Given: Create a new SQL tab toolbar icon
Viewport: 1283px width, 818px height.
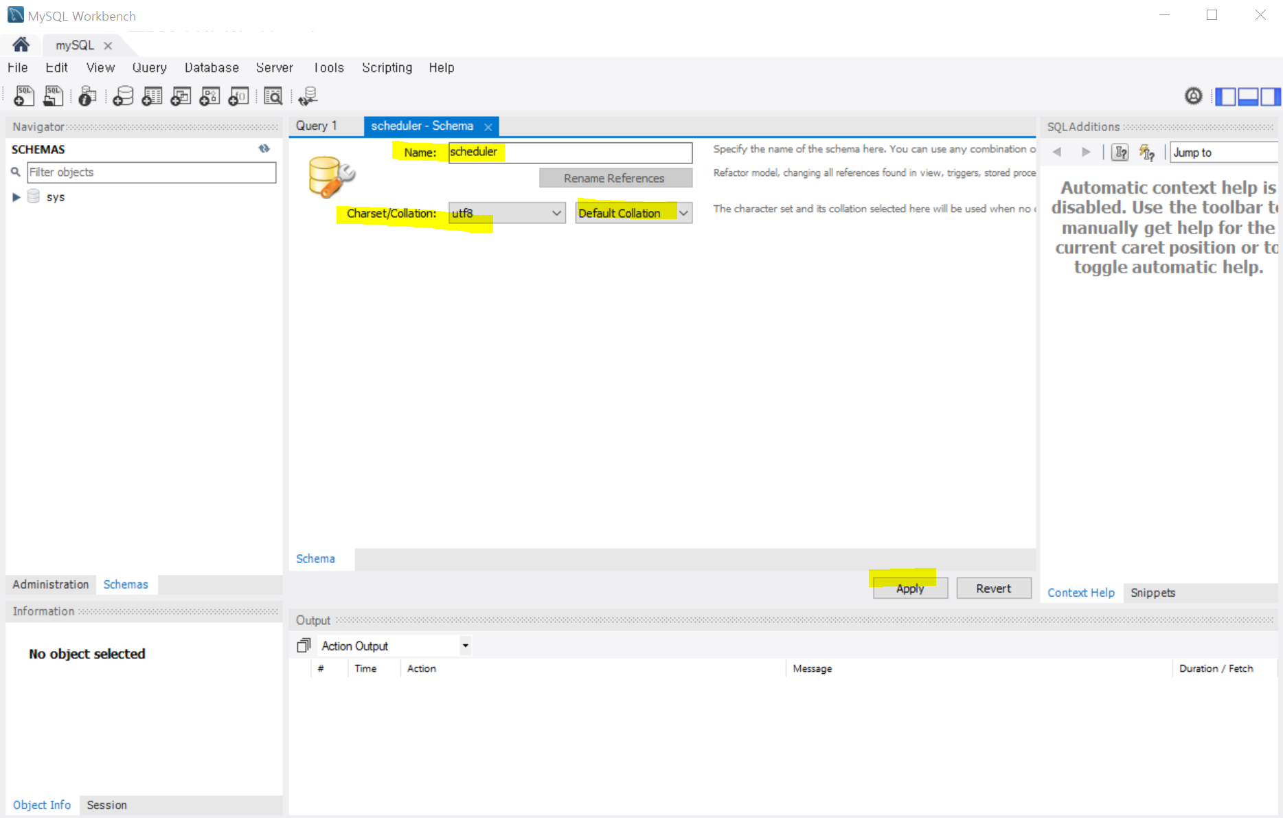Looking at the screenshot, I should (24, 96).
